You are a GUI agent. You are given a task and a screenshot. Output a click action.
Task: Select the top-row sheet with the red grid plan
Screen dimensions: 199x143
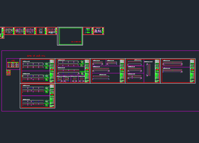click(52, 31)
